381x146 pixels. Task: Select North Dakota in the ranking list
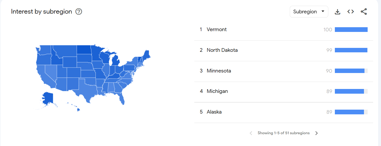[222, 50]
